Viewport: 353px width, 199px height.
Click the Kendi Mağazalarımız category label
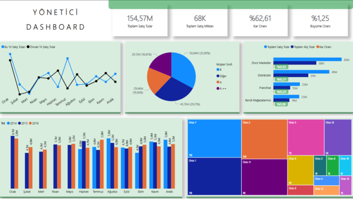point(258,101)
